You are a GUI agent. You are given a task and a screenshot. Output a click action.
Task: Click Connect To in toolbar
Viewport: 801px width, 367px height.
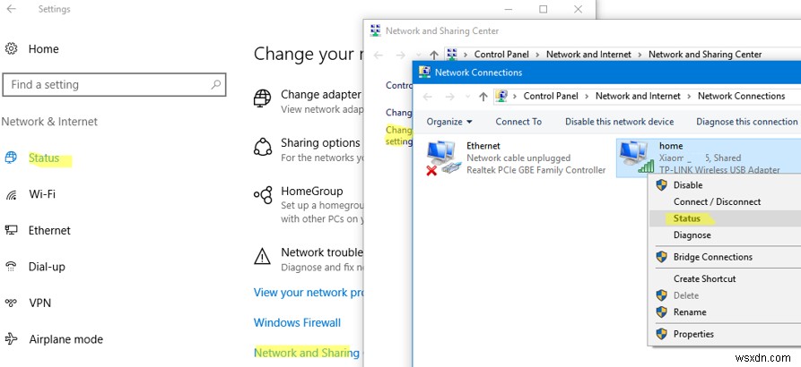point(518,122)
